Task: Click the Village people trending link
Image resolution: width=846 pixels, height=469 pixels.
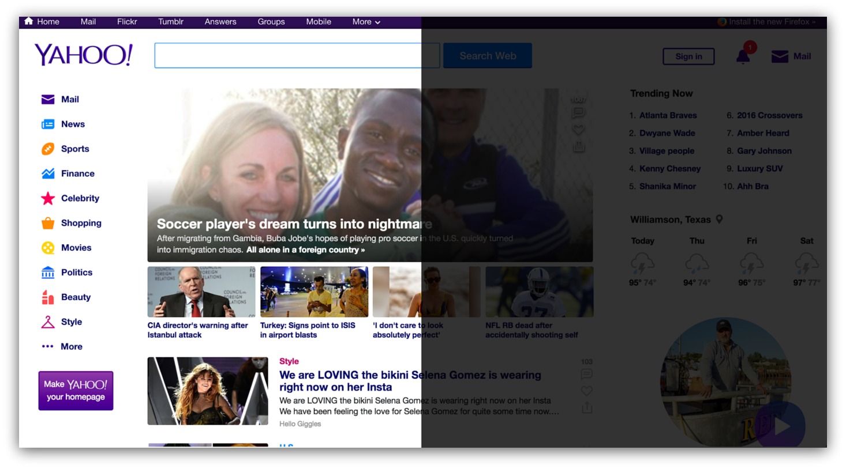Action: [x=667, y=151]
